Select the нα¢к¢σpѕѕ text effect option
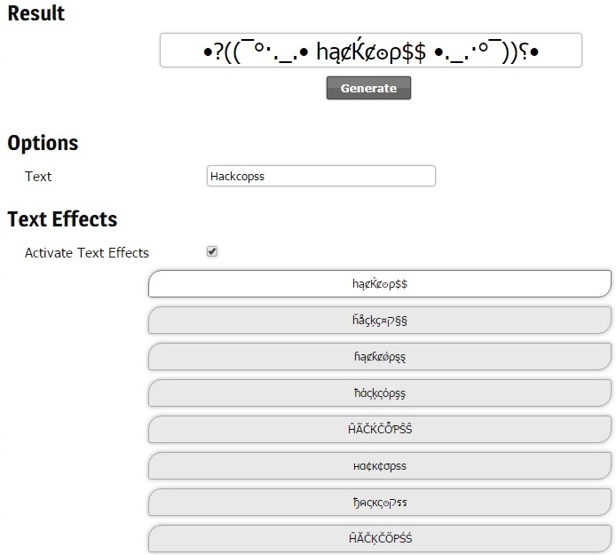Viewport: 616px width, 555px height. 380,466
